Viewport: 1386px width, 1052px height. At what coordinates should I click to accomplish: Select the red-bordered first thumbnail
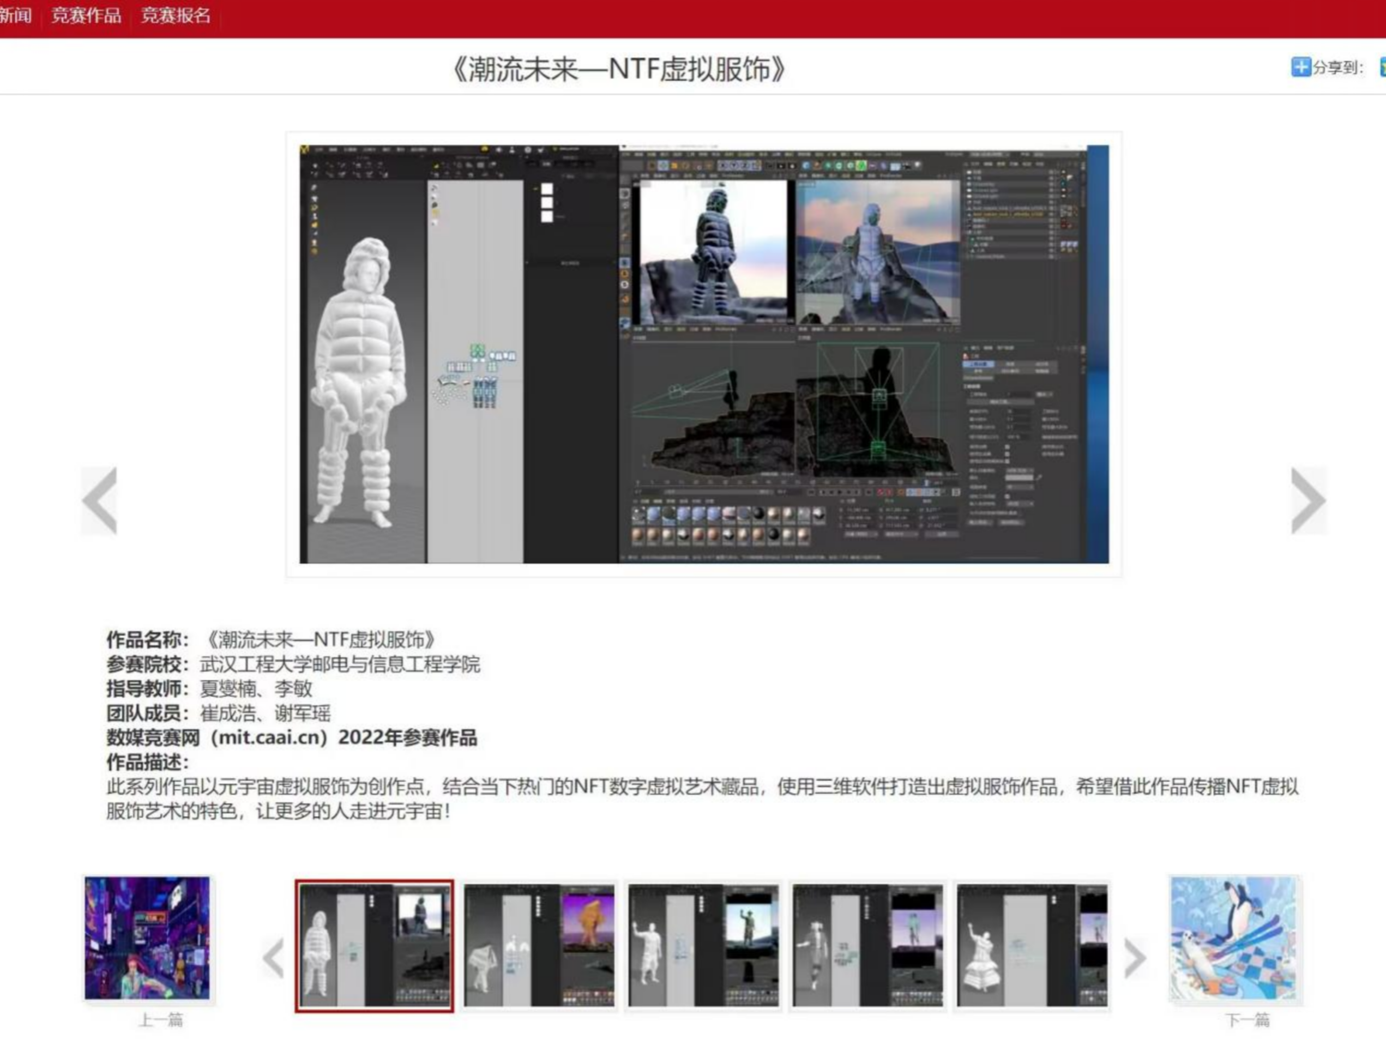[375, 946]
